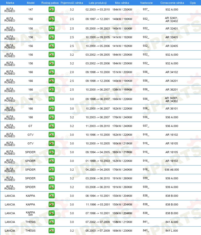
Task: Click fuel icon in Spider row 03.2008 -> 06.2010
Action: click(51, 187)
